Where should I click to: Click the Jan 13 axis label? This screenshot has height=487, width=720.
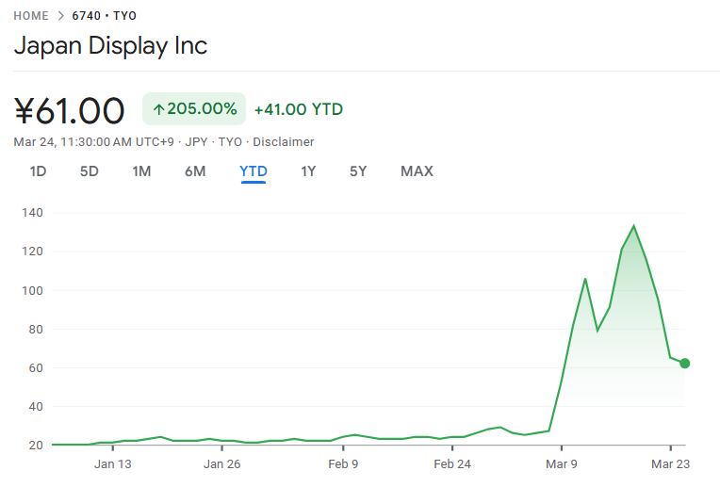pos(113,463)
